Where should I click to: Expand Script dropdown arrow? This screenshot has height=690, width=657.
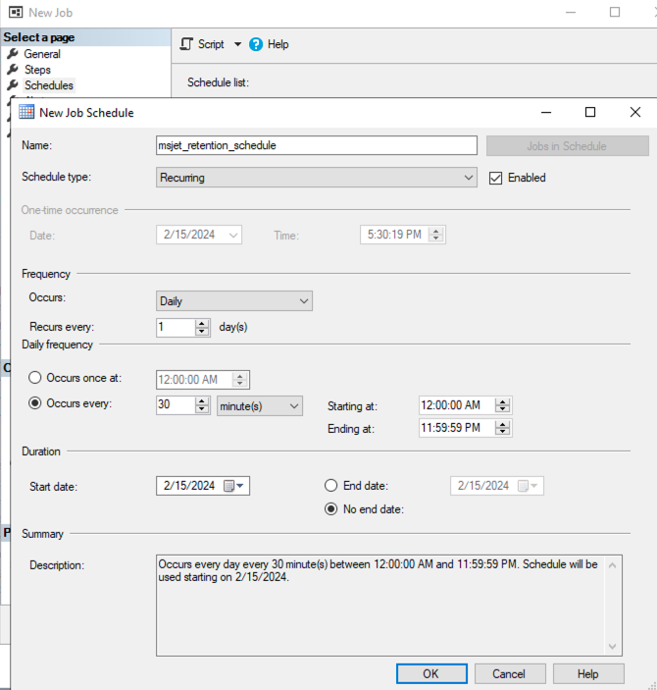[x=237, y=44]
